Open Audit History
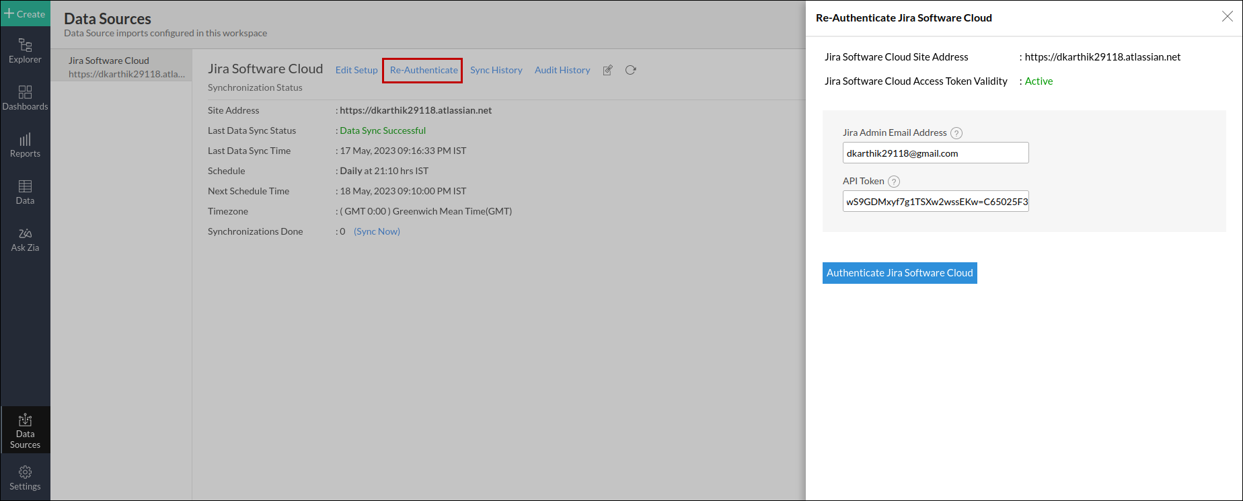1243x501 pixels. coord(562,70)
